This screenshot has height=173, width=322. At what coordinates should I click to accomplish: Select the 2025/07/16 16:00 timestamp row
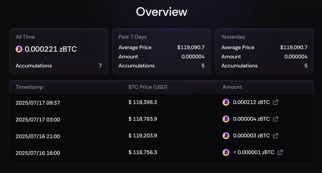(161, 153)
